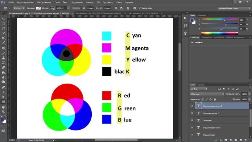Viewport: 252px width, 142px height.
Task: Open the Справка menu
Action: 129,2
